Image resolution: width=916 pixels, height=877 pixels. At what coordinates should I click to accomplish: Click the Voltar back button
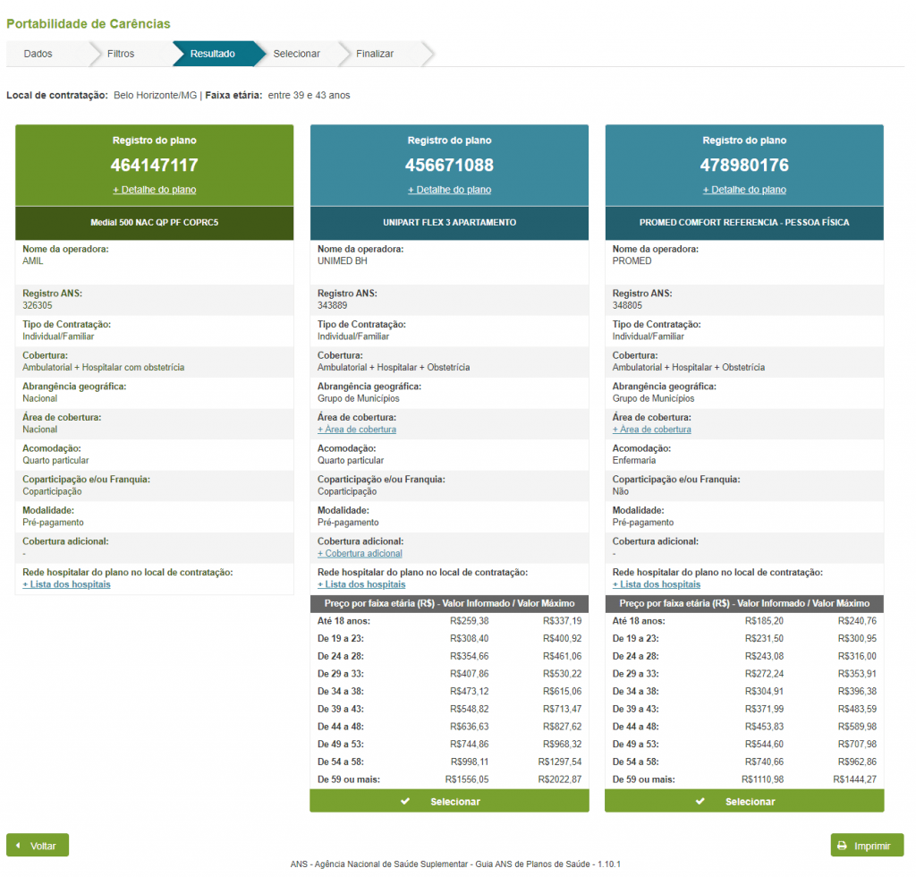38,845
